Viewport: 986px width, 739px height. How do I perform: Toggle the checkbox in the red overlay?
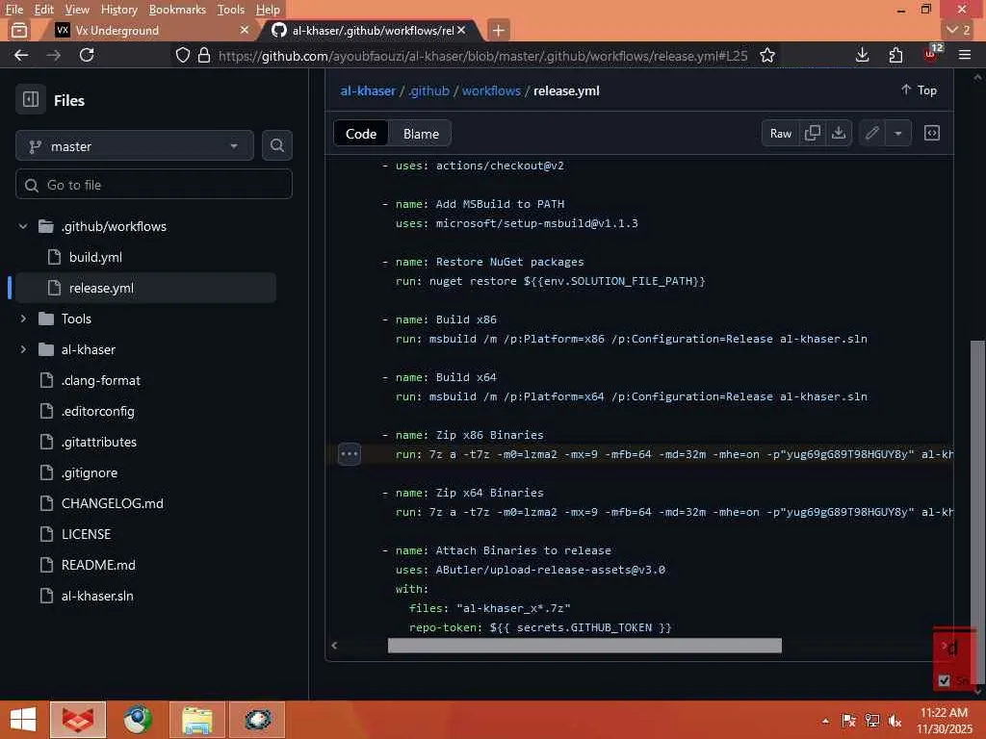coord(944,680)
